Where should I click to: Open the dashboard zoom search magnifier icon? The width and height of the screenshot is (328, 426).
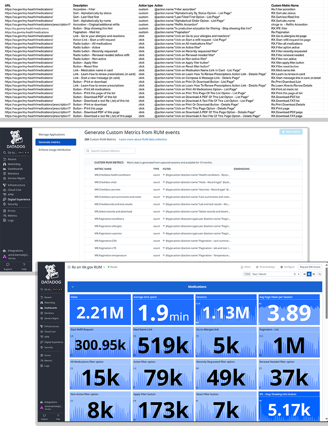[x=320, y=274]
